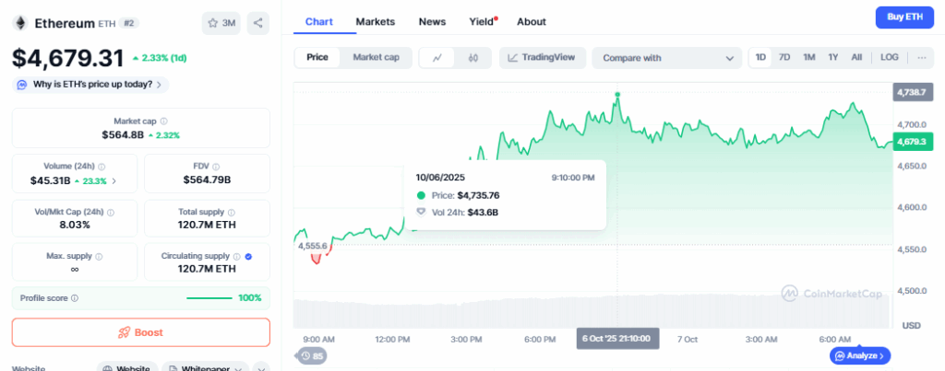Switch to line chart view icon
The image size is (945, 371).
437,58
